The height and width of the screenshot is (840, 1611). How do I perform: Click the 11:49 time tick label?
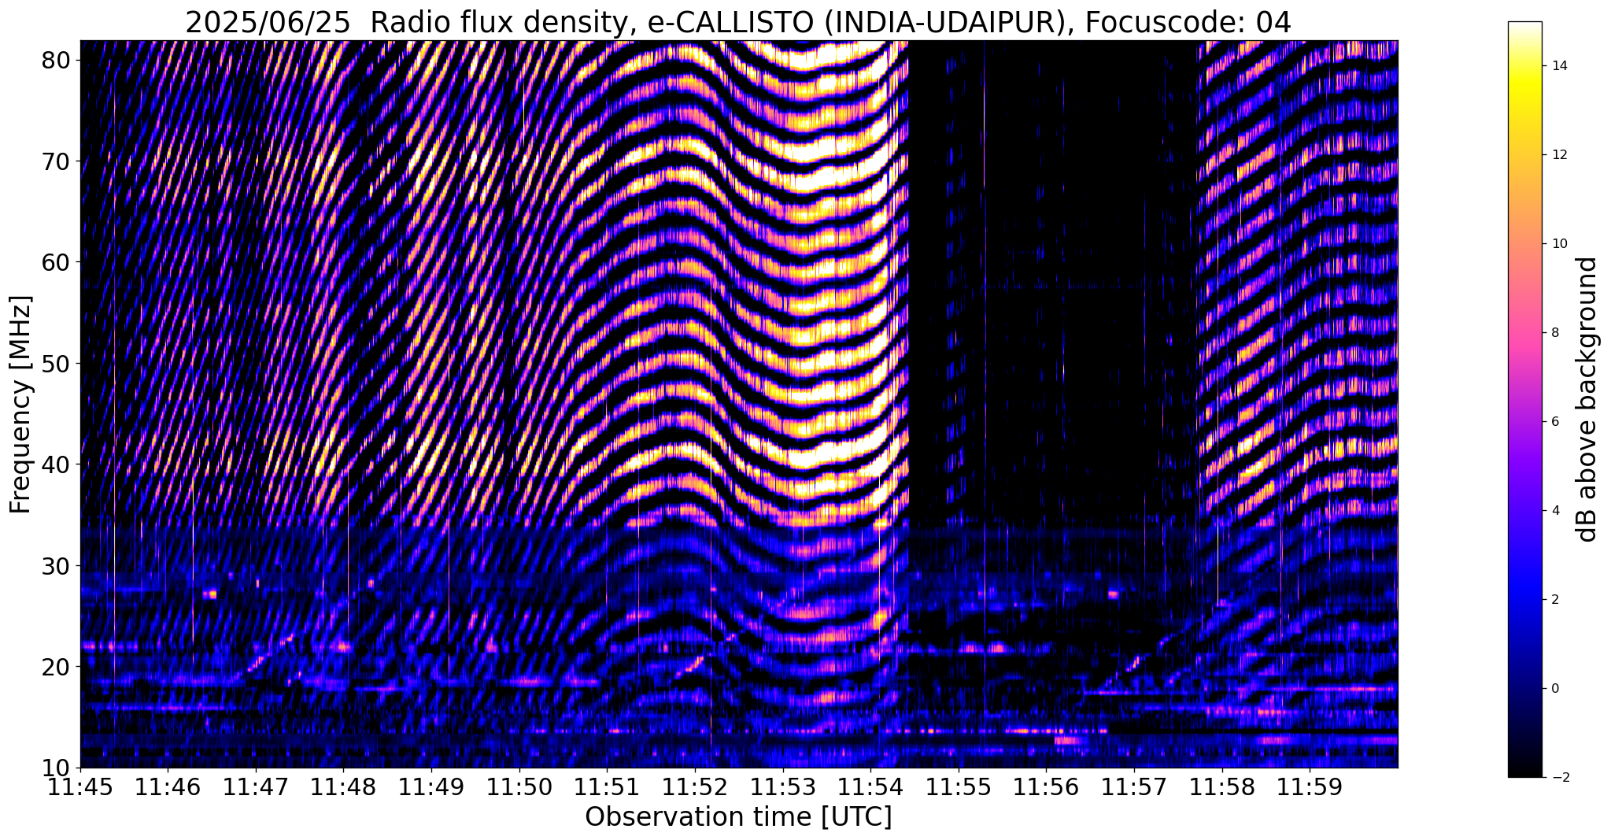[431, 787]
